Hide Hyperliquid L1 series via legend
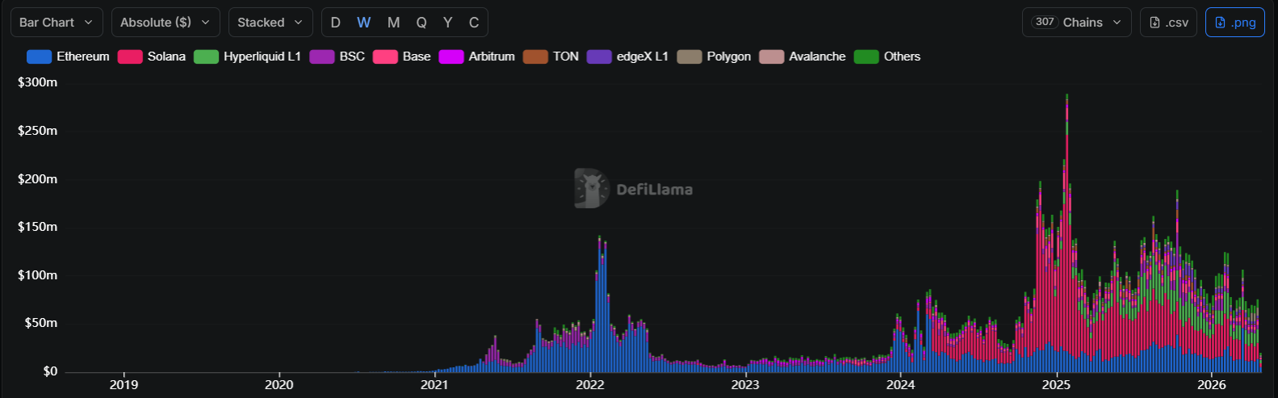The width and height of the screenshot is (1278, 398). pyautogui.click(x=247, y=57)
